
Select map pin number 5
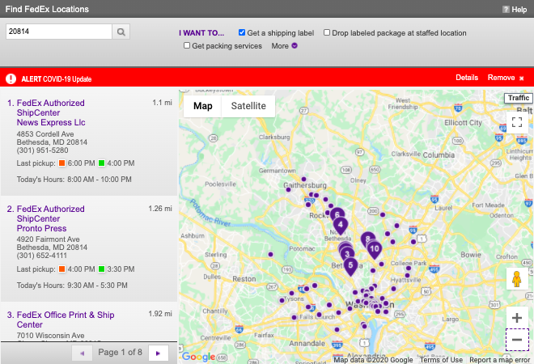[x=350, y=266]
